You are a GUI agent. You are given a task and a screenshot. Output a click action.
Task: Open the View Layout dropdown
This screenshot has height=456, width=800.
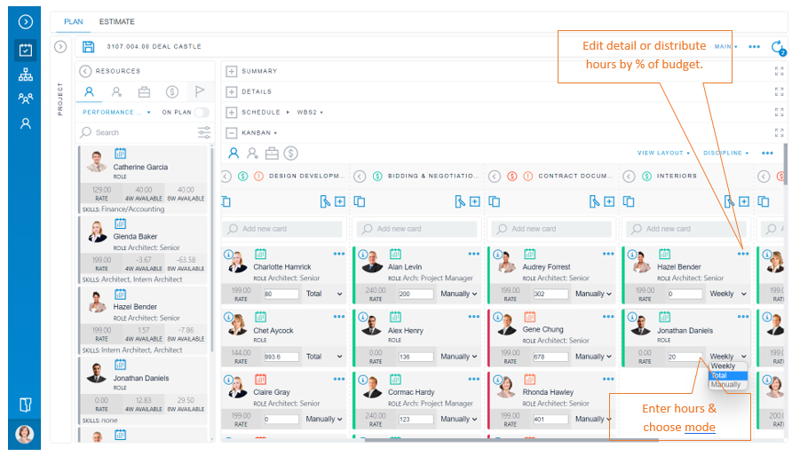662,153
